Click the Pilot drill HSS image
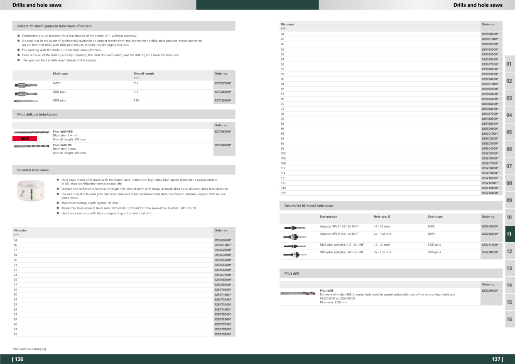 (x=31, y=132)
